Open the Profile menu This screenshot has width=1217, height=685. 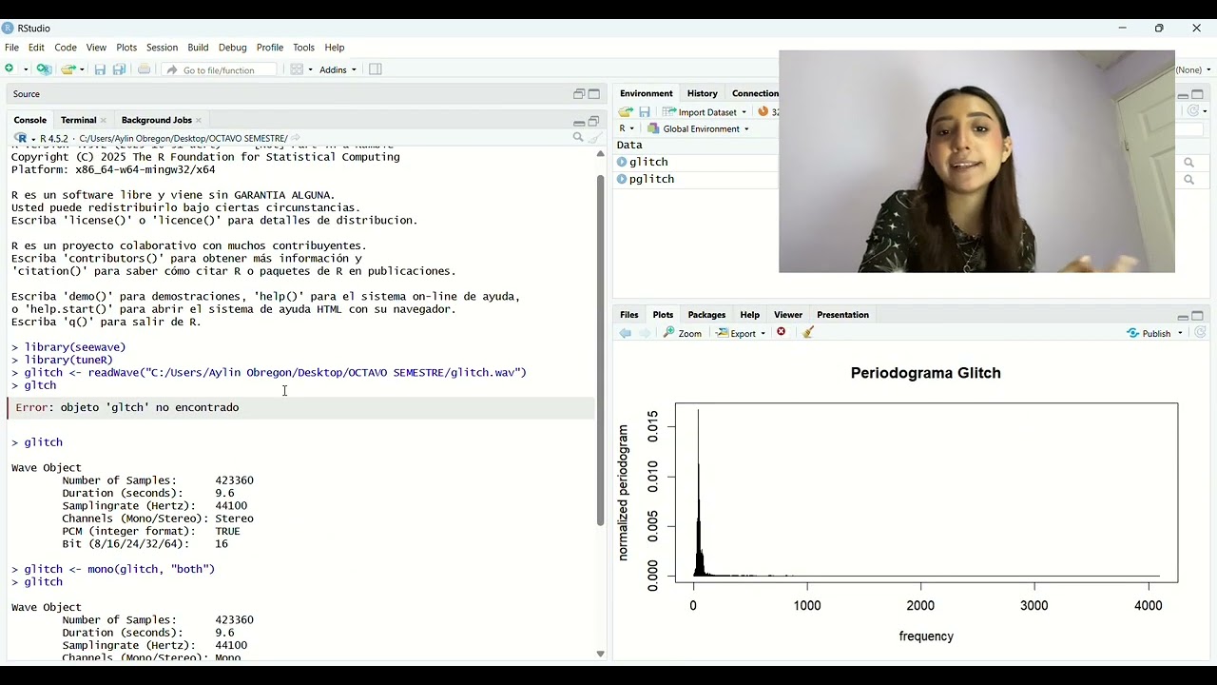pyautogui.click(x=270, y=48)
